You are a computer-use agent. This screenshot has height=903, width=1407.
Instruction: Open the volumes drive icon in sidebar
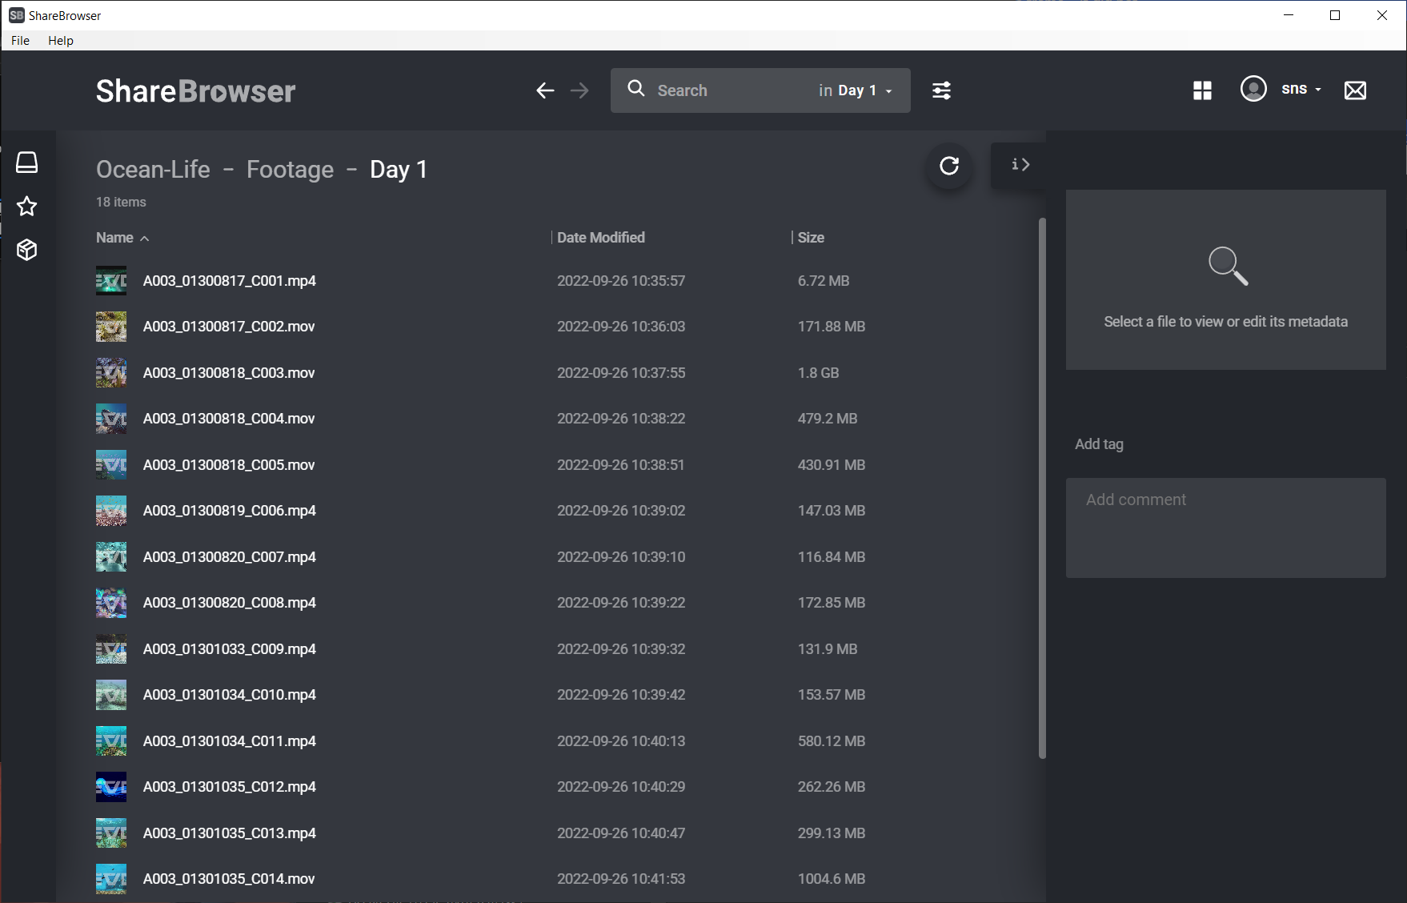(x=27, y=163)
